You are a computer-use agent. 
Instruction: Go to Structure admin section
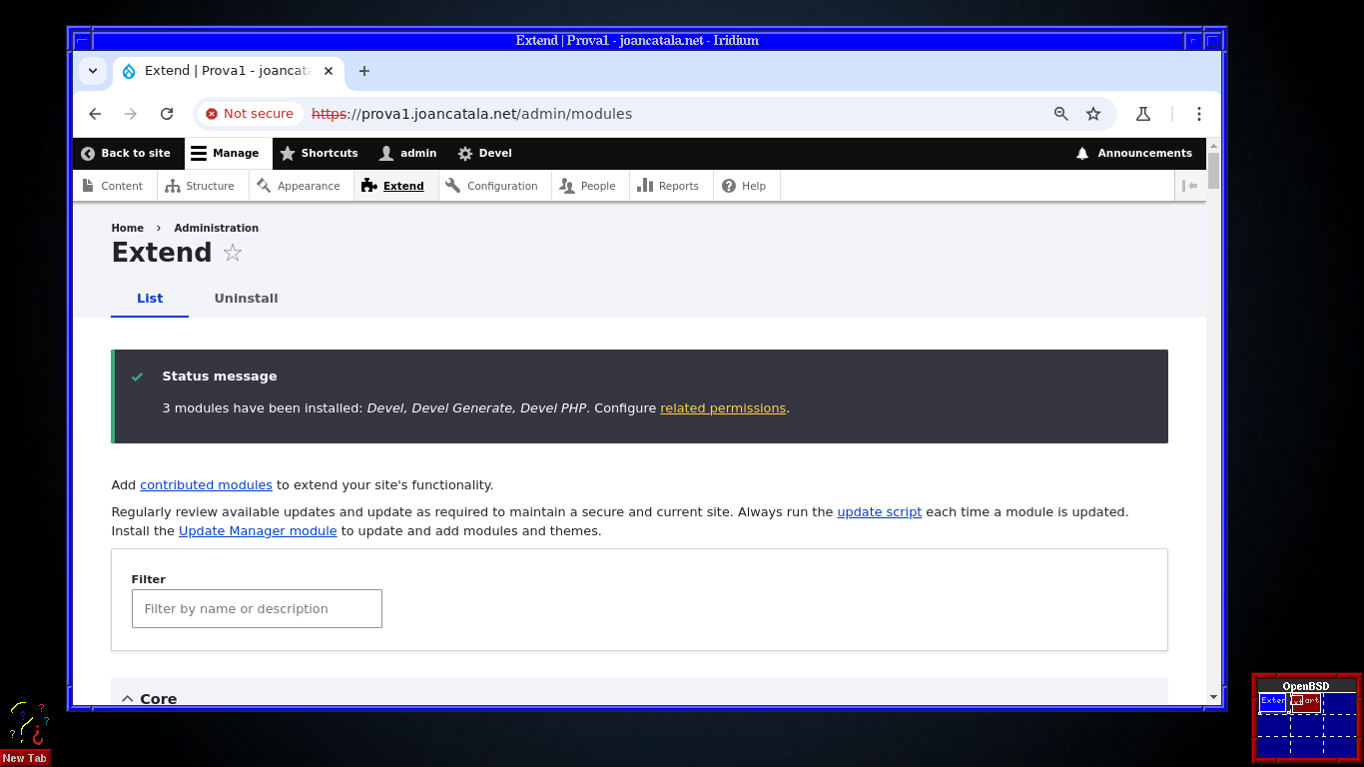pos(200,186)
